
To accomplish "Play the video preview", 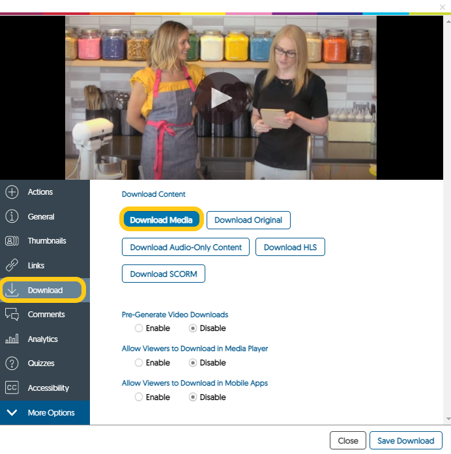I will [x=221, y=98].
